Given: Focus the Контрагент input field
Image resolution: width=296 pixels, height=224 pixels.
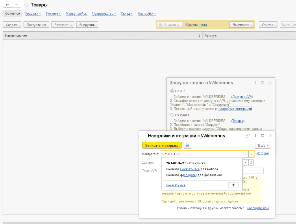Looking at the screenshot, I should coord(202,154).
